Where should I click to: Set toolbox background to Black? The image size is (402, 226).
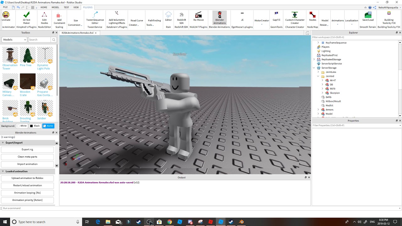[35, 126]
